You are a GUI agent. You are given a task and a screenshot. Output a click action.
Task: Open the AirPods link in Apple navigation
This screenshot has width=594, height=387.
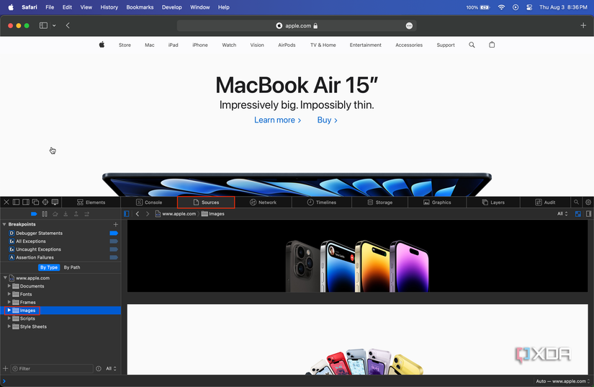pos(287,45)
